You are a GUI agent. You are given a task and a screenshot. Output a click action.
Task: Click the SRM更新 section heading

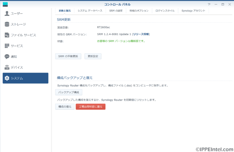pos(64,20)
